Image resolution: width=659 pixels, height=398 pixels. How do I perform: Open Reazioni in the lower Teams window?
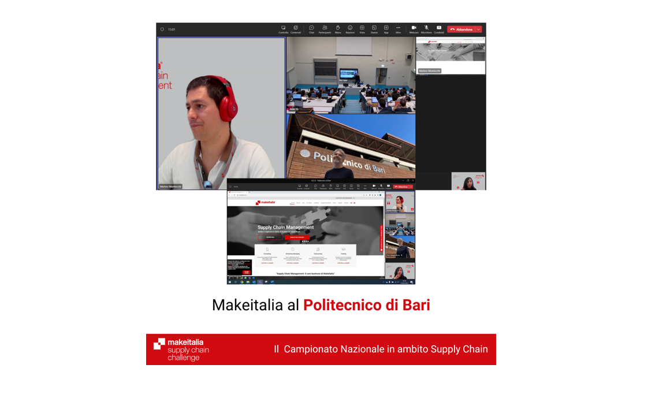[337, 187]
